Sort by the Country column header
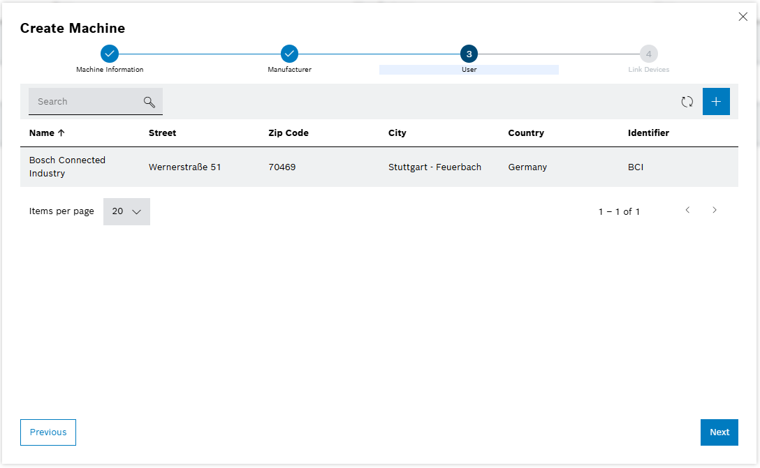This screenshot has height=468, width=760. point(525,133)
